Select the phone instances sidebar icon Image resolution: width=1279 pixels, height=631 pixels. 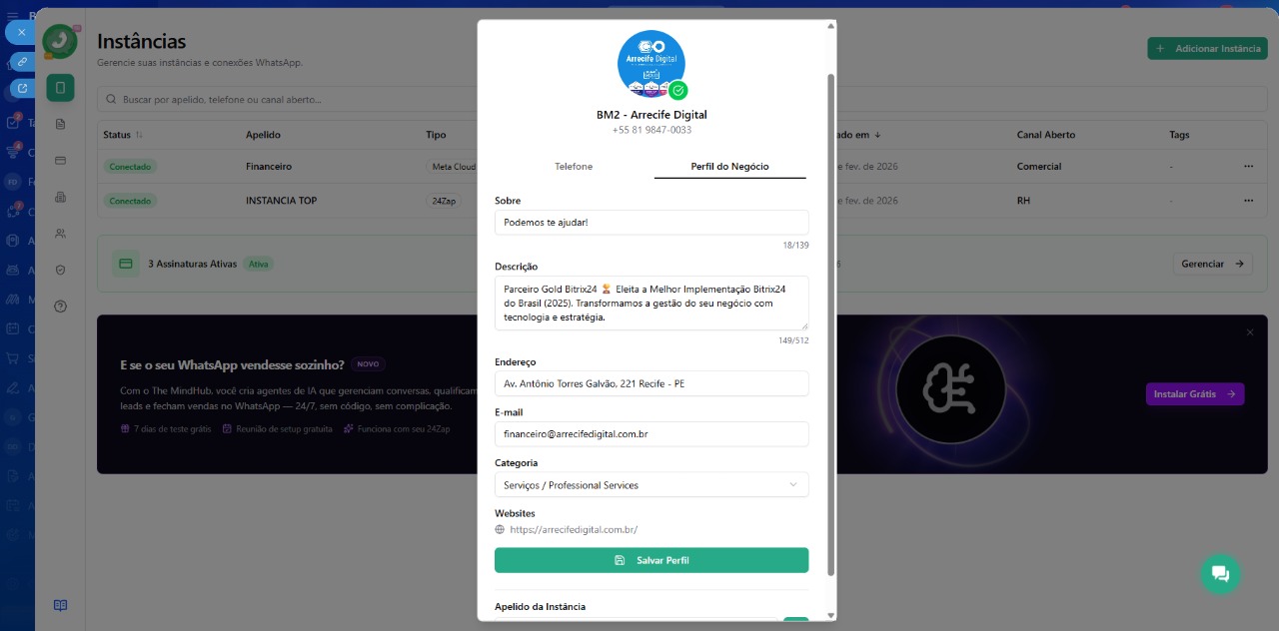tap(60, 88)
